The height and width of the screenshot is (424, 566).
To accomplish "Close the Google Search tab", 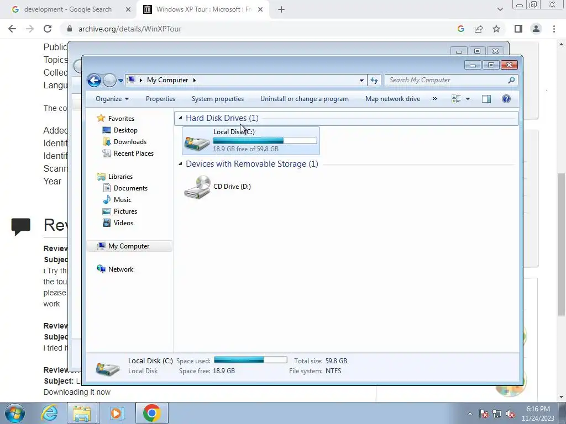I will click(128, 10).
